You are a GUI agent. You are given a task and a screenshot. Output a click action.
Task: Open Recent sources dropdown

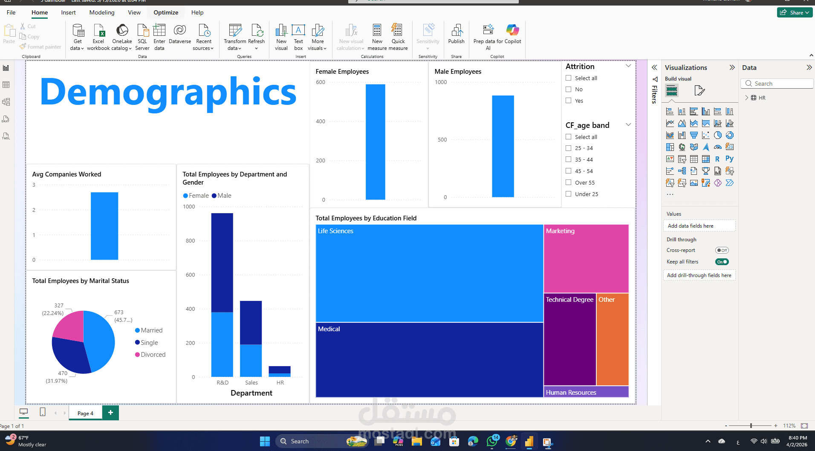click(x=204, y=37)
